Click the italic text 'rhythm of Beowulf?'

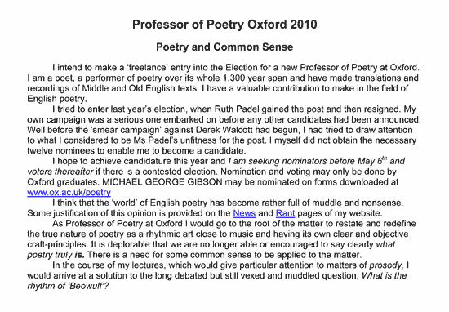tap(68, 286)
